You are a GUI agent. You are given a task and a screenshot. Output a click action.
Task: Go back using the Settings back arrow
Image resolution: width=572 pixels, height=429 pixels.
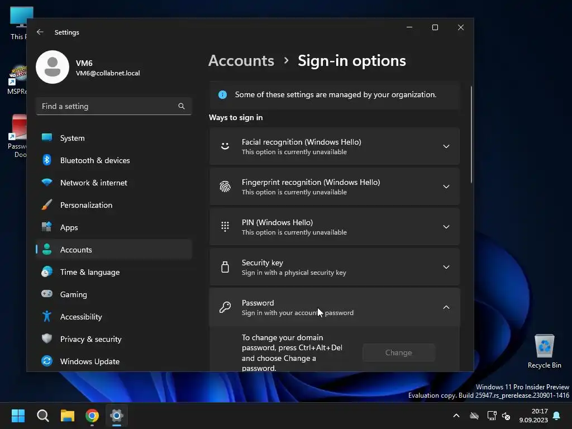pos(40,32)
